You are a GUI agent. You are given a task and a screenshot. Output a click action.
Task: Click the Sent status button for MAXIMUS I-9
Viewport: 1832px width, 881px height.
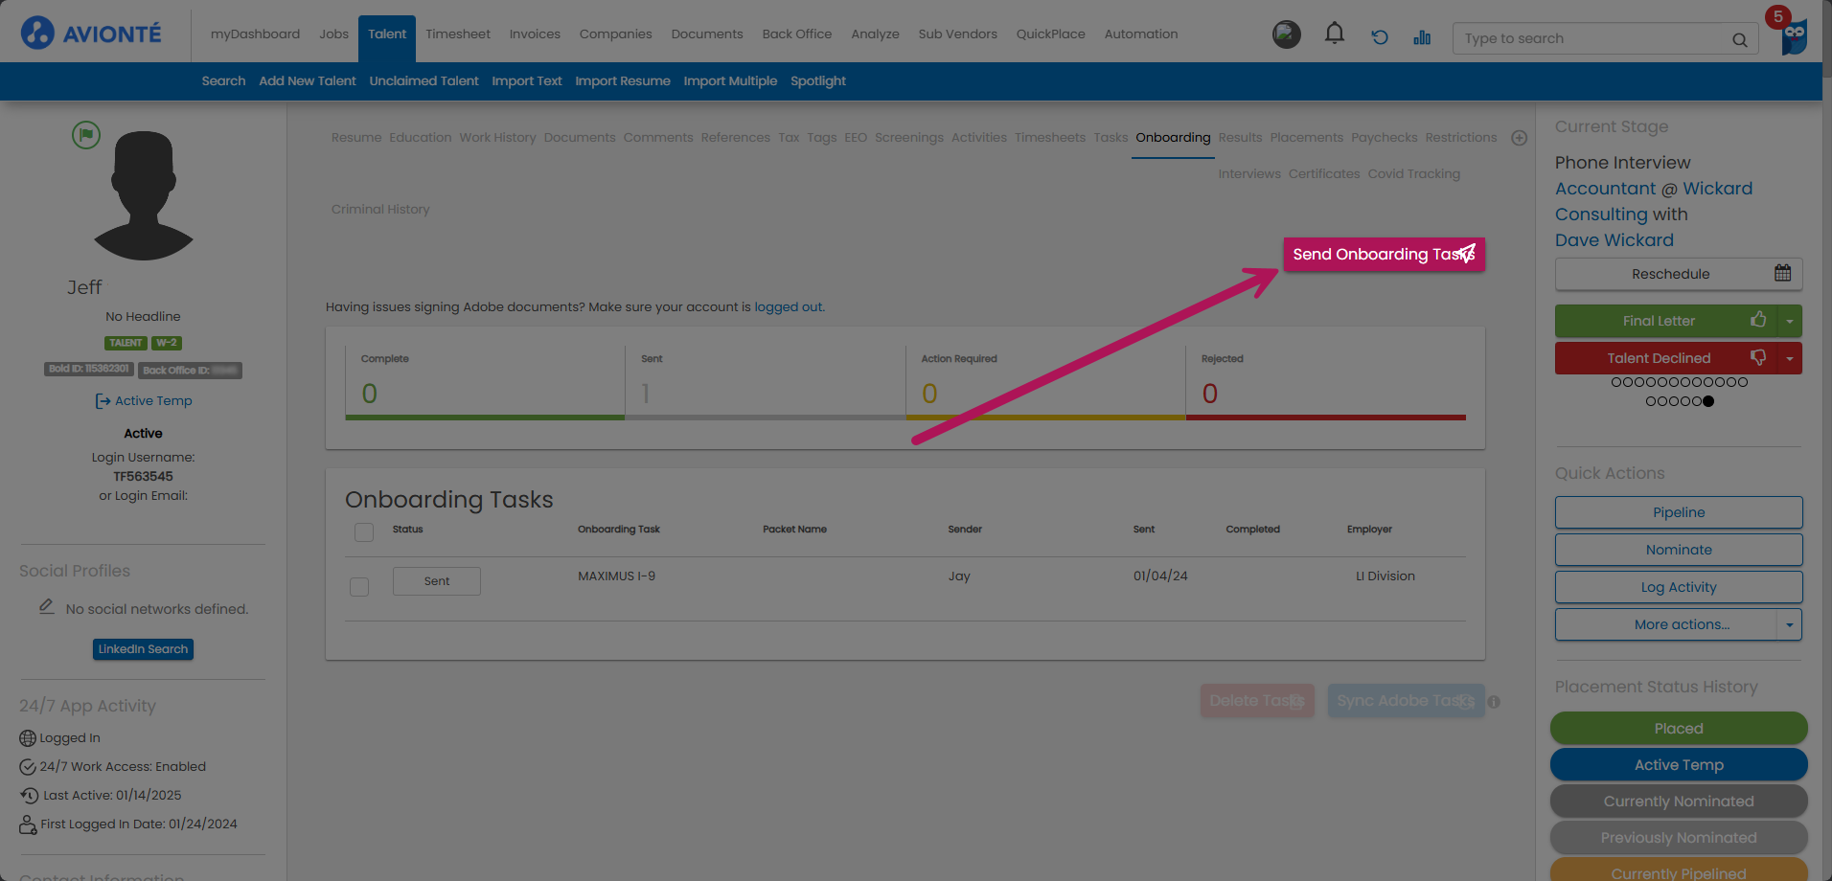point(437,581)
